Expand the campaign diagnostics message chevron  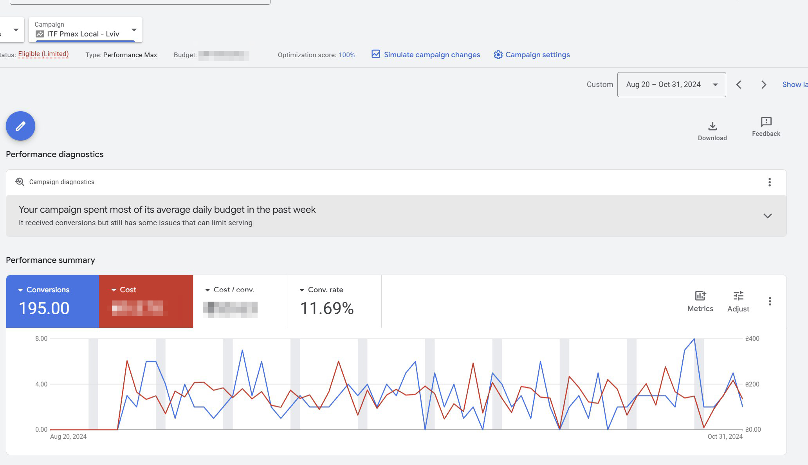tap(767, 216)
